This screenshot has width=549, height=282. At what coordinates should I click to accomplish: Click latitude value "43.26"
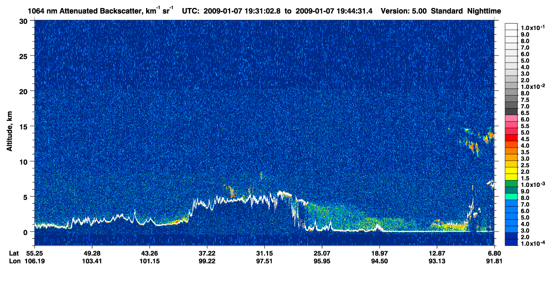pyautogui.click(x=149, y=253)
